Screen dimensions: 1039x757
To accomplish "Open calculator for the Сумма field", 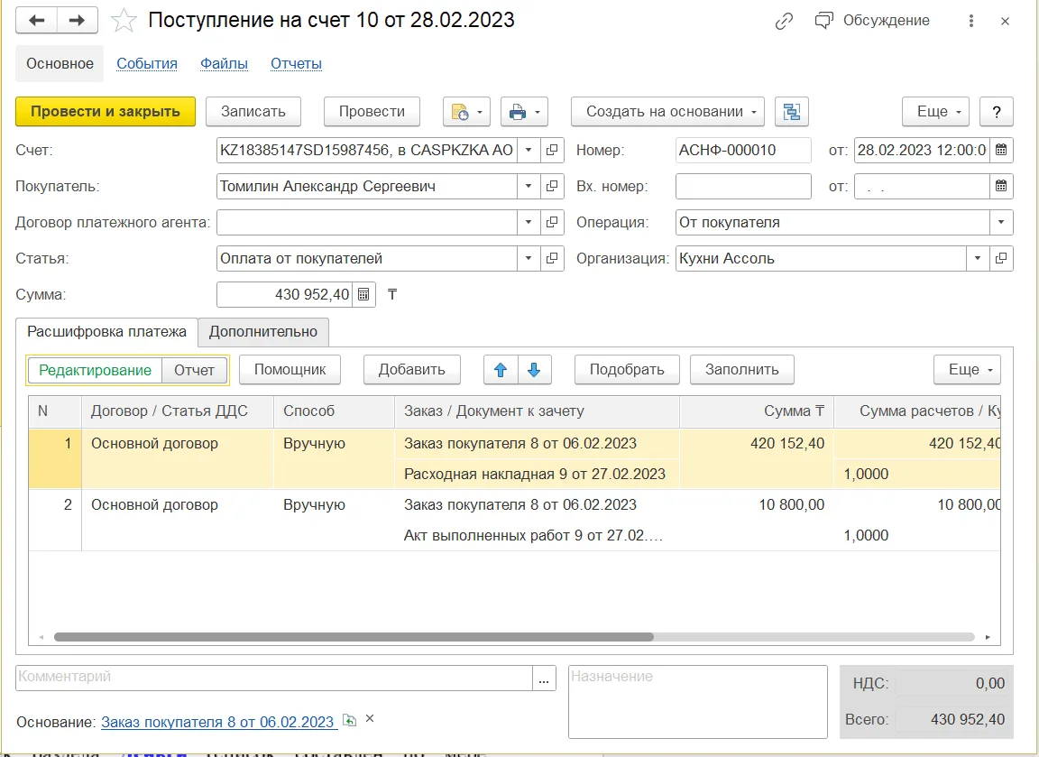I will (363, 294).
